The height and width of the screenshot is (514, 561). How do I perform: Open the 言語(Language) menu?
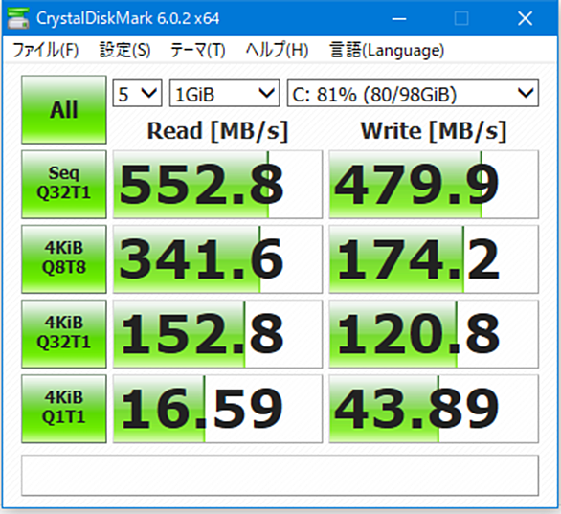[x=387, y=50]
